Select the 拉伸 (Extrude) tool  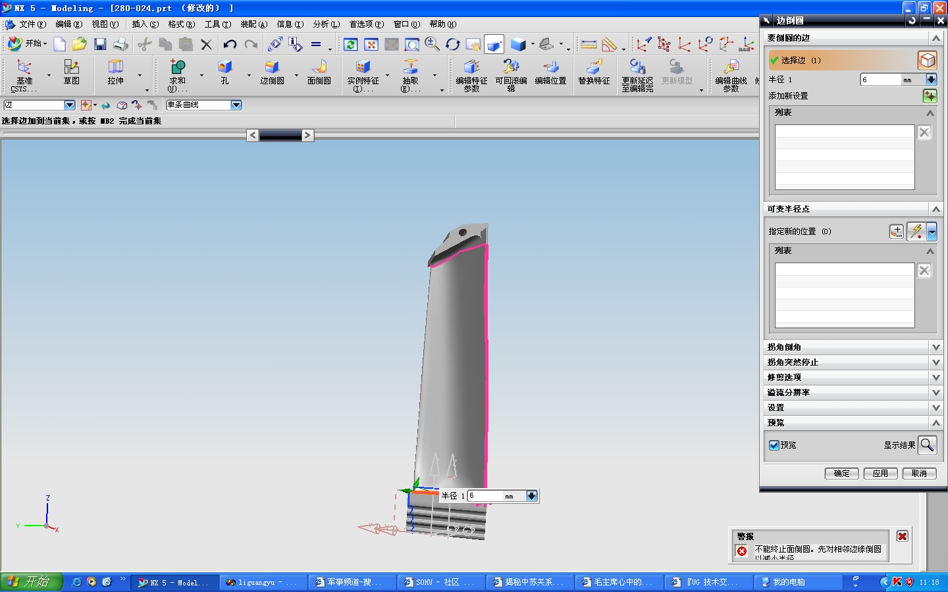click(x=116, y=72)
